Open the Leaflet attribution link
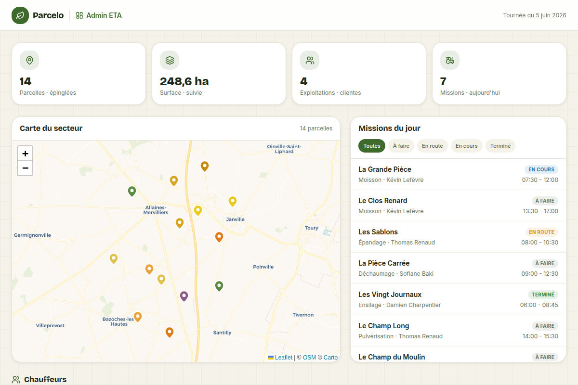This screenshot has width=578, height=385. [280, 358]
